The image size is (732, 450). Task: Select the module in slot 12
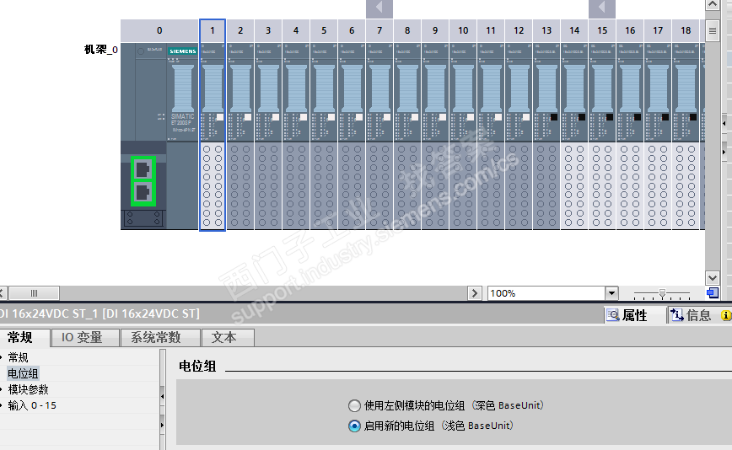click(519, 137)
